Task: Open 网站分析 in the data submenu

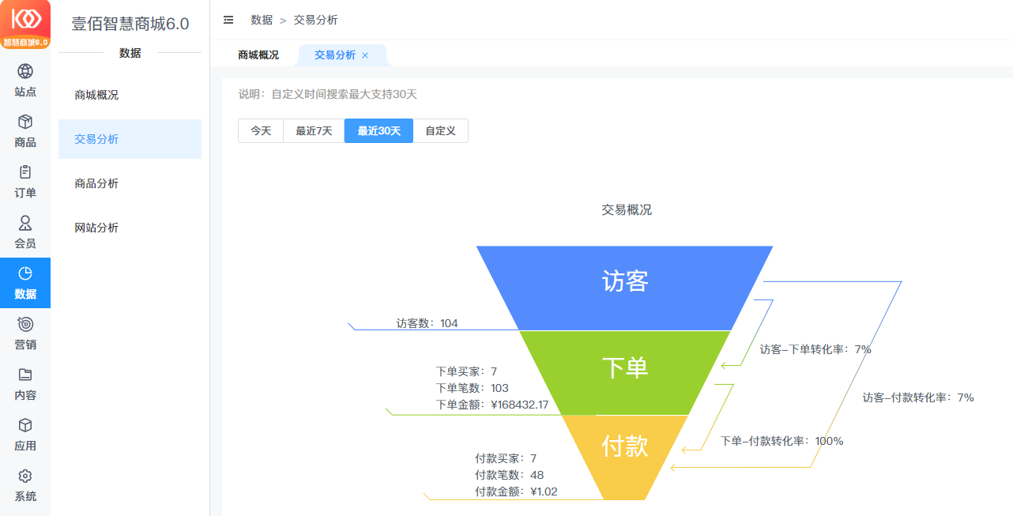Action: pyautogui.click(x=130, y=228)
